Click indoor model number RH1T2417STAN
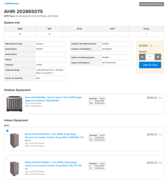Viewport: 168px width, 184px height. point(109,63)
